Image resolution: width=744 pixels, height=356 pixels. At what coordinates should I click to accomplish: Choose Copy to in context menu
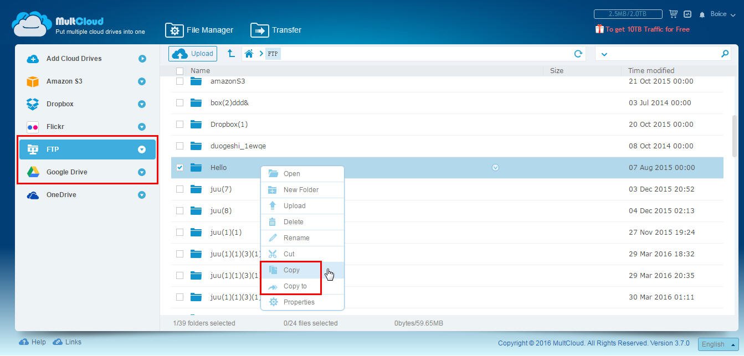point(302,286)
